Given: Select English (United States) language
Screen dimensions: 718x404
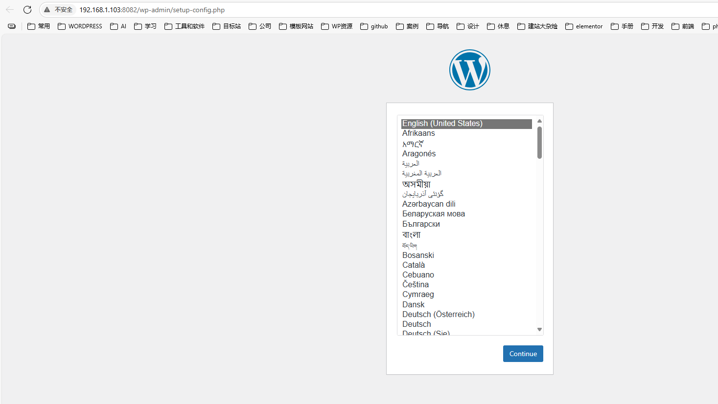Looking at the screenshot, I should (x=466, y=124).
